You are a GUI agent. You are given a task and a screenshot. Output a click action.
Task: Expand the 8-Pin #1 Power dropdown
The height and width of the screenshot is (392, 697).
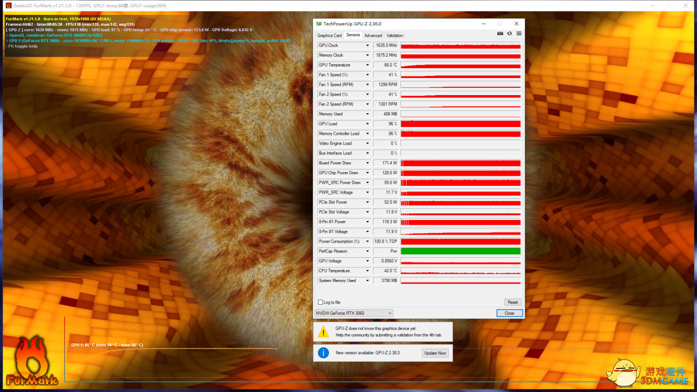click(x=367, y=222)
